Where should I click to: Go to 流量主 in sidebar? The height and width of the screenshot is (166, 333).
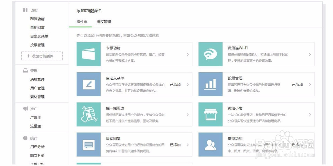click(x=36, y=126)
